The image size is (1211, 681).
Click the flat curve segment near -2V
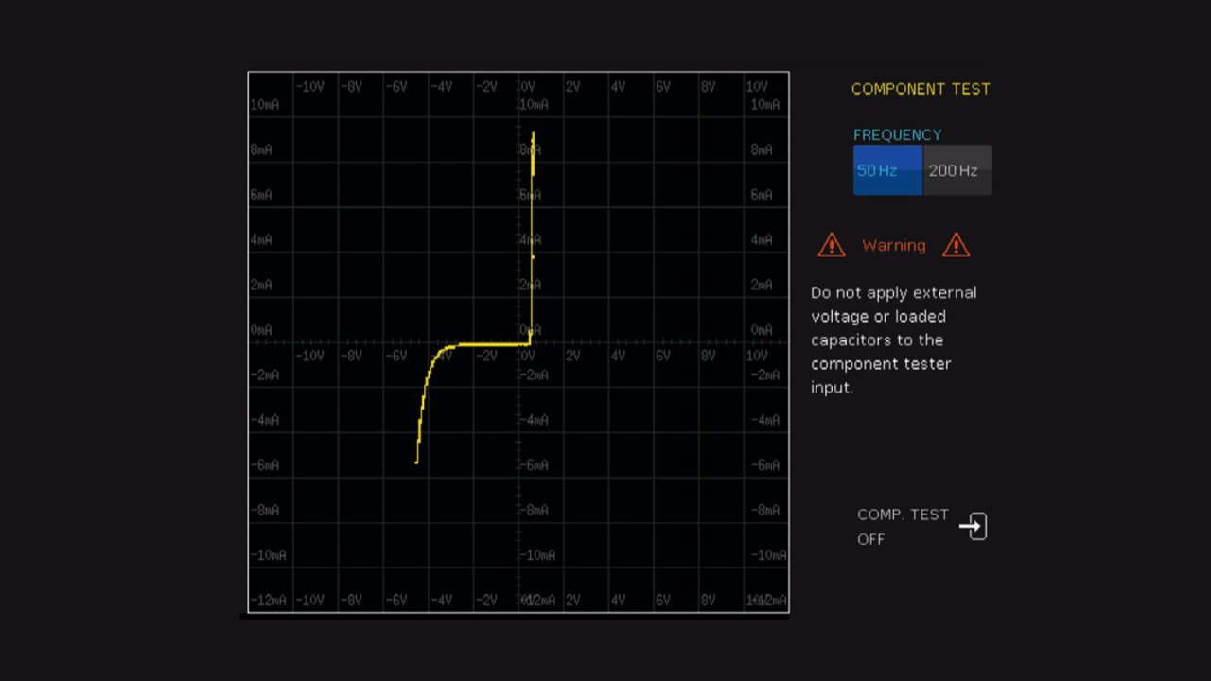[487, 344]
